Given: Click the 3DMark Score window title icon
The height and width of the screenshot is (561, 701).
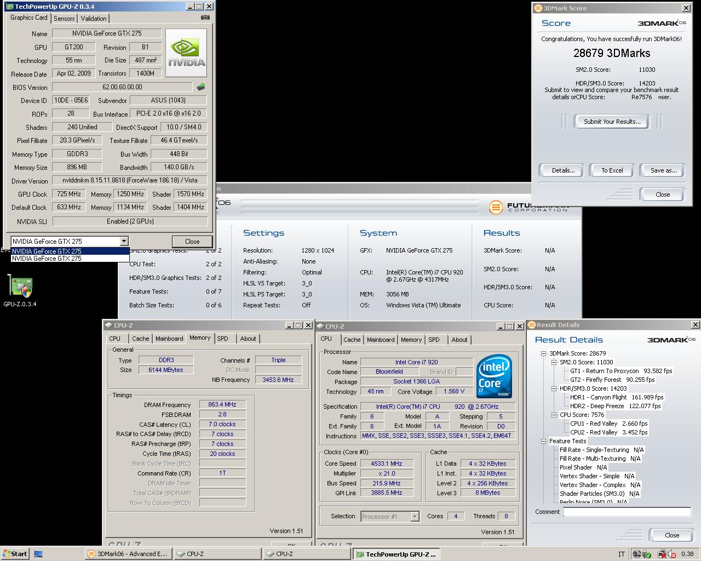Looking at the screenshot, I should (538, 8).
